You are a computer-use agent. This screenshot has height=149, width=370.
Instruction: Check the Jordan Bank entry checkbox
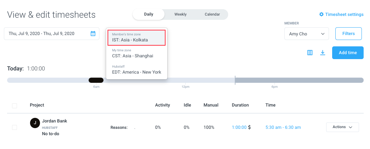point(15,127)
